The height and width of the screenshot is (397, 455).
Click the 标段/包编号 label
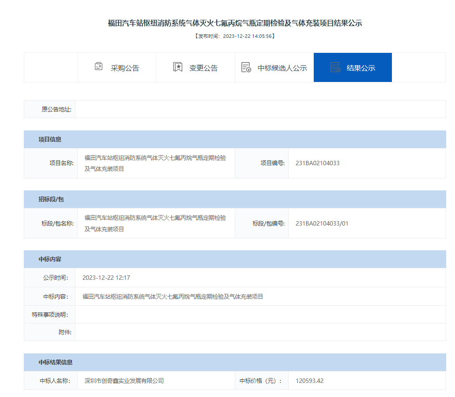(x=268, y=223)
